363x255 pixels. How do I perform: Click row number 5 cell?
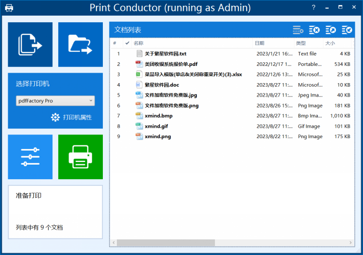tap(118, 95)
